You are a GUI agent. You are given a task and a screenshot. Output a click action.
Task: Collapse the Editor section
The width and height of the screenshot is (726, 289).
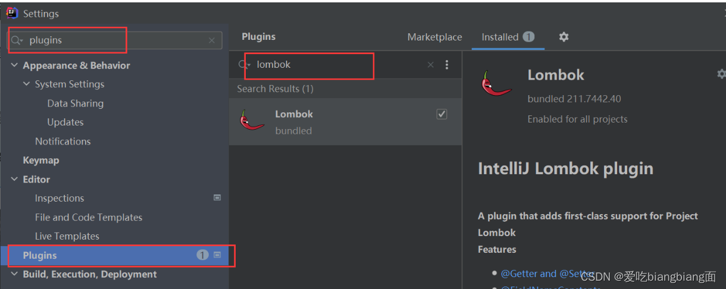coord(14,179)
